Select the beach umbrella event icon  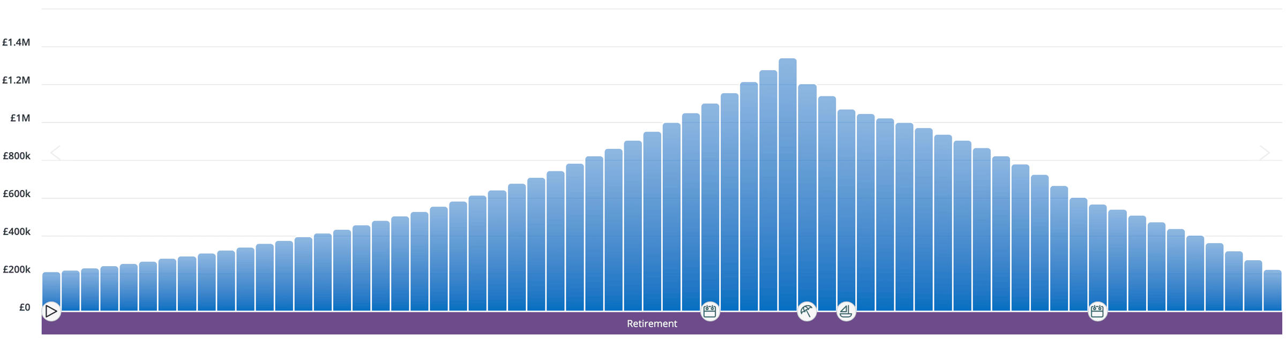pos(806,311)
